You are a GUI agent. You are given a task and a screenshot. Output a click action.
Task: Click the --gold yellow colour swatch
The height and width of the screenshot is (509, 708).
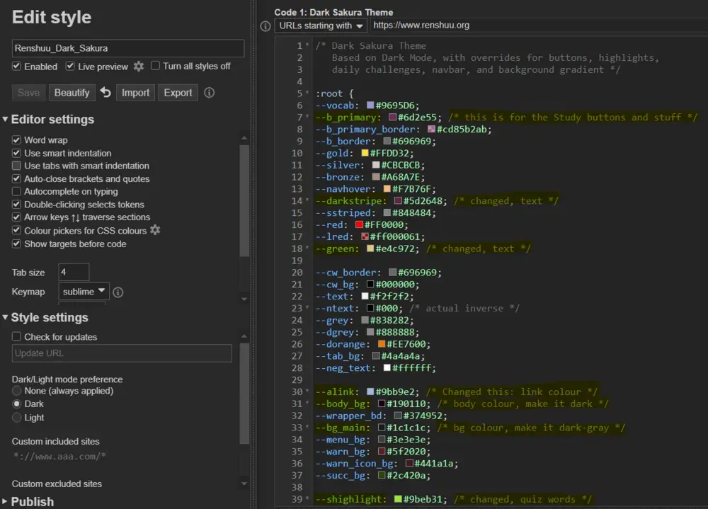365,154
